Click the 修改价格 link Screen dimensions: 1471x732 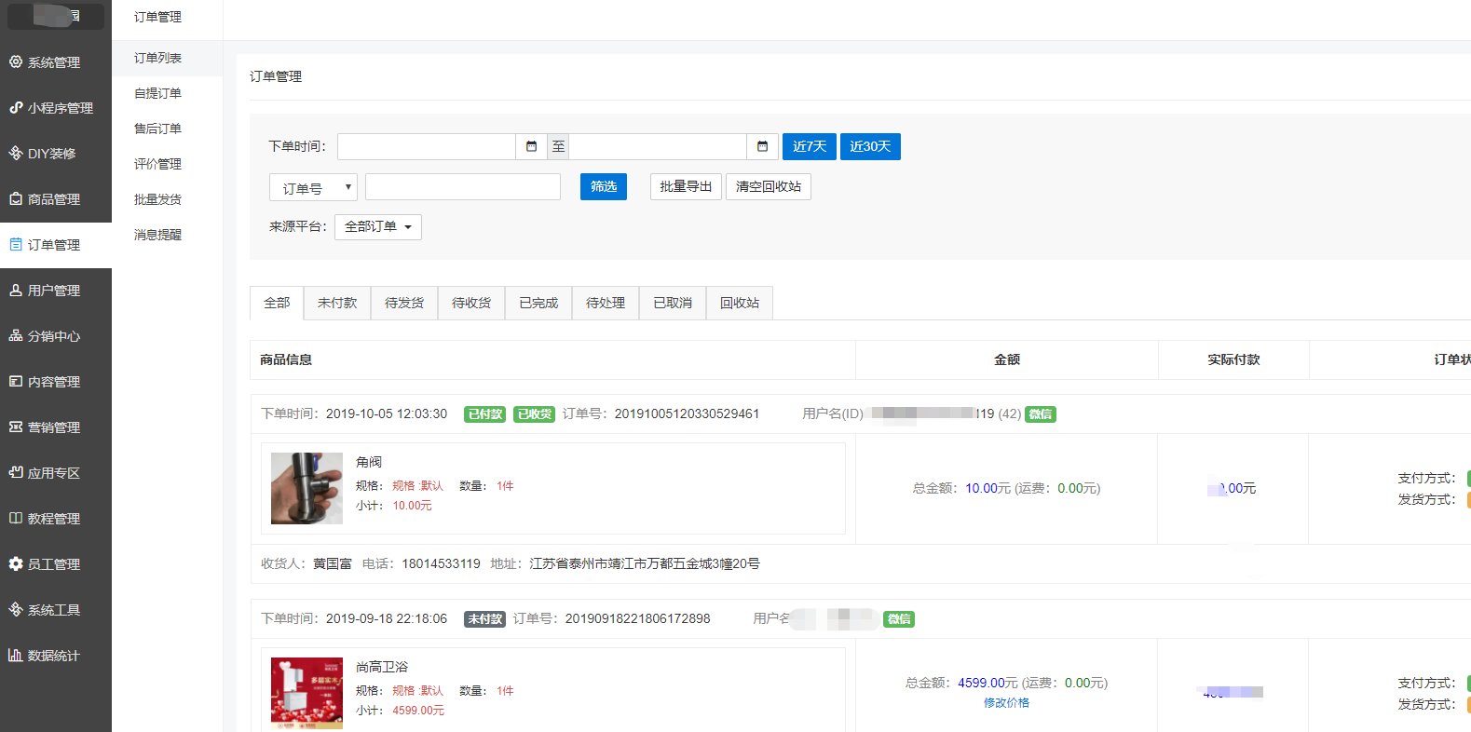[x=1006, y=703]
